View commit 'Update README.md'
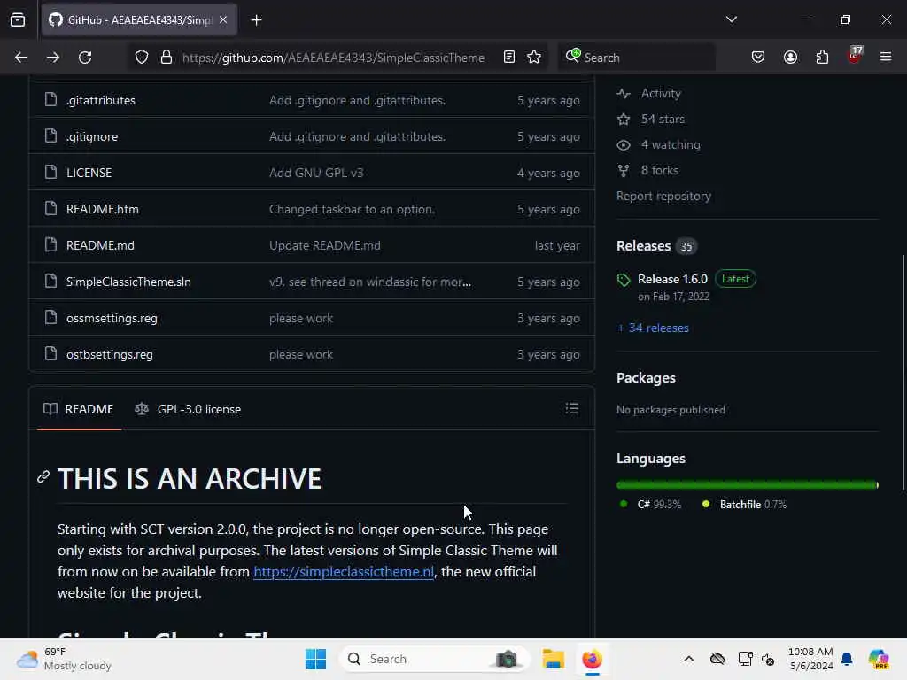This screenshot has width=907, height=680. (324, 245)
